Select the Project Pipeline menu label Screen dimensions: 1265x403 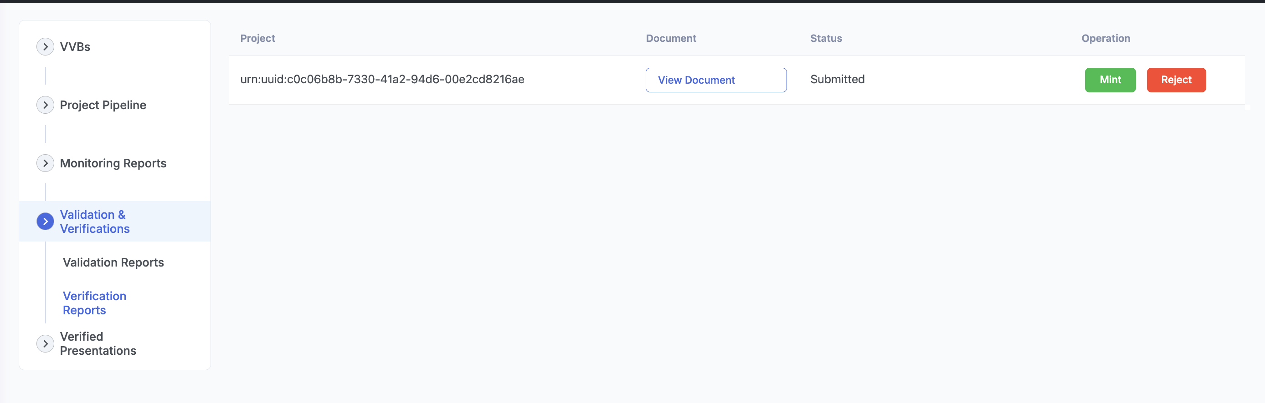(x=103, y=105)
